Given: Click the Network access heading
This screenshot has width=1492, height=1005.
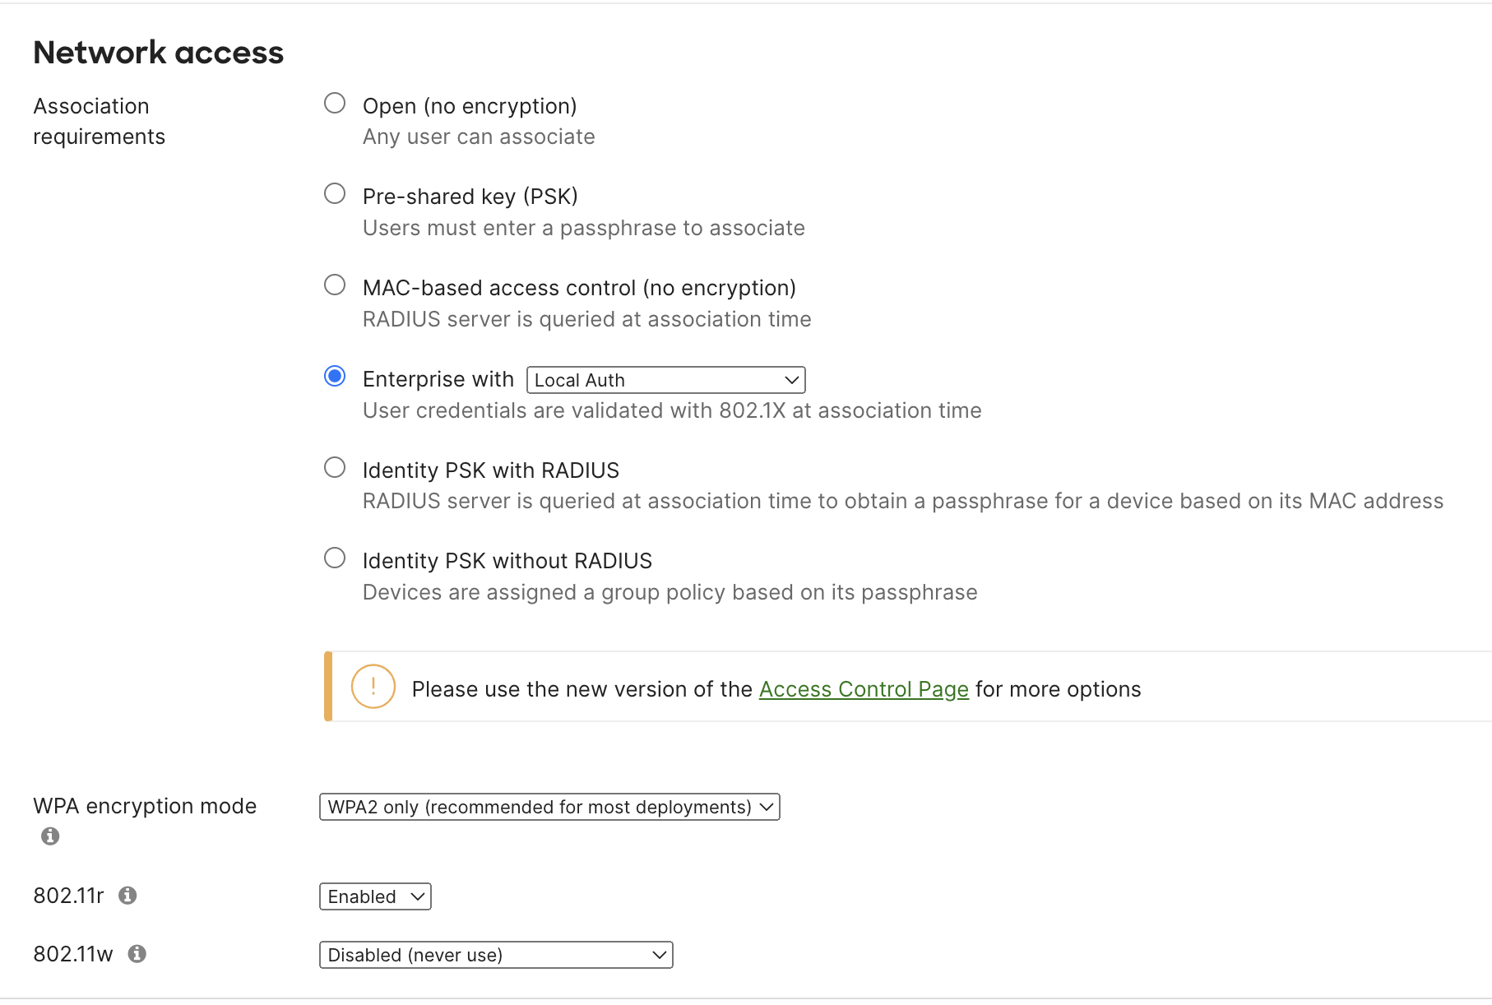Looking at the screenshot, I should coord(158,52).
